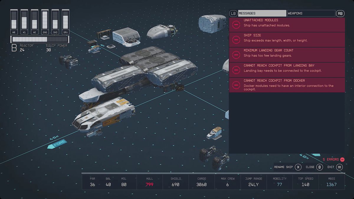This screenshot has width=354, height=199.
Task: Click the Rename Ship X button
Action: (x=298, y=167)
